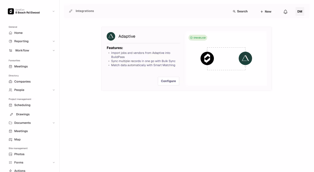Open the Companies directory
Screen dimensions: 314x172
tap(22, 82)
